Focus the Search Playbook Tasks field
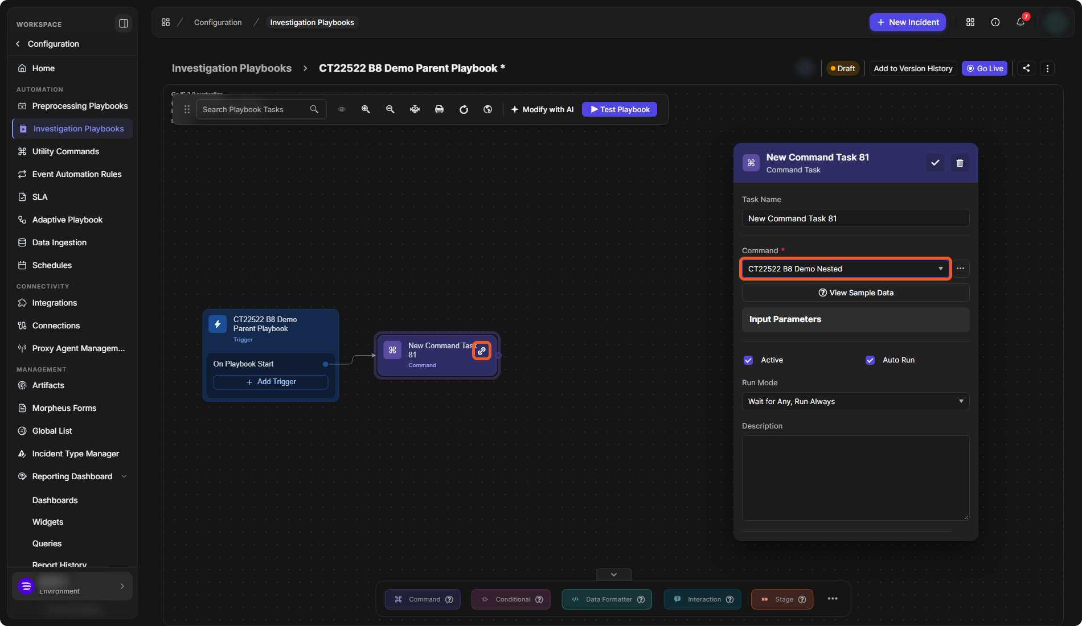The image size is (1082, 626). [261, 109]
